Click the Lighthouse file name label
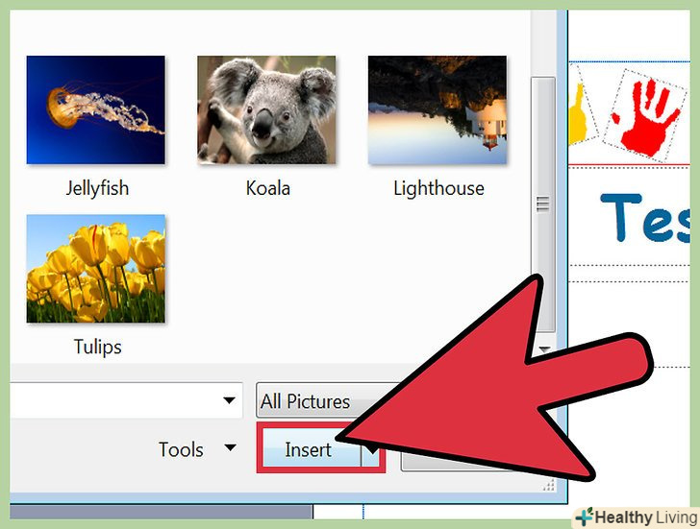700x529 pixels. [438, 188]
